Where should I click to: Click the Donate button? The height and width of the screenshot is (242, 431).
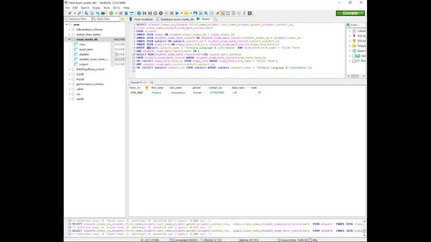coord(350,13)
